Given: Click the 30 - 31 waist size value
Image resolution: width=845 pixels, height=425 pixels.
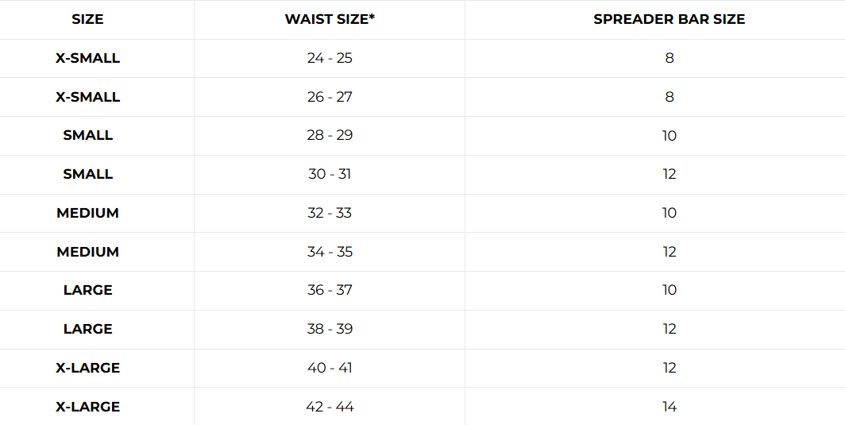Looking at the screenshot, I should (330, 174).
